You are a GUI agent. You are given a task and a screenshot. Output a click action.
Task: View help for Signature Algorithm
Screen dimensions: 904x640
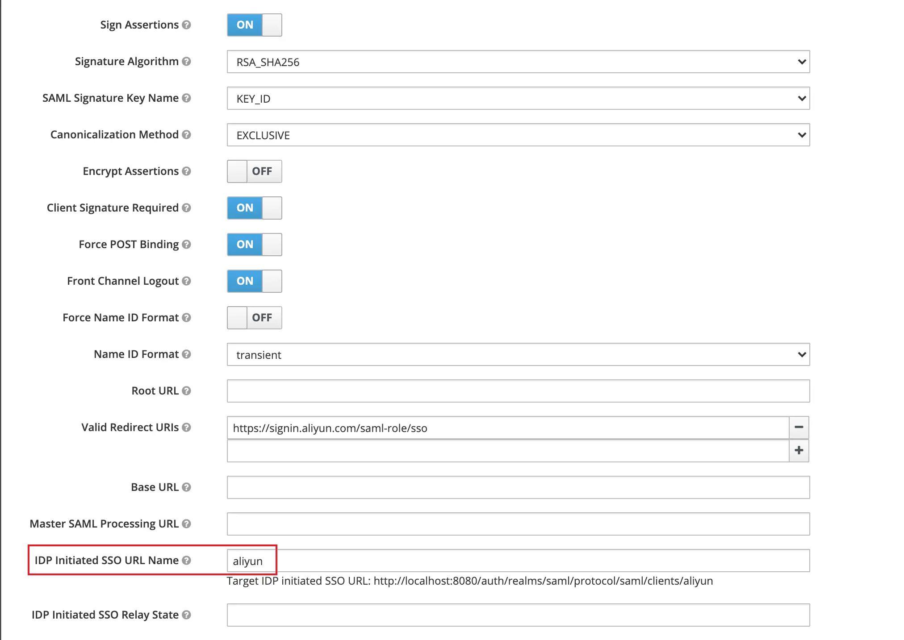(x=187, y=62)
